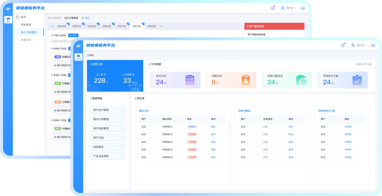Click the 待随访 status badge
Viewport: 382px width, 196px height.
(192, 127)
